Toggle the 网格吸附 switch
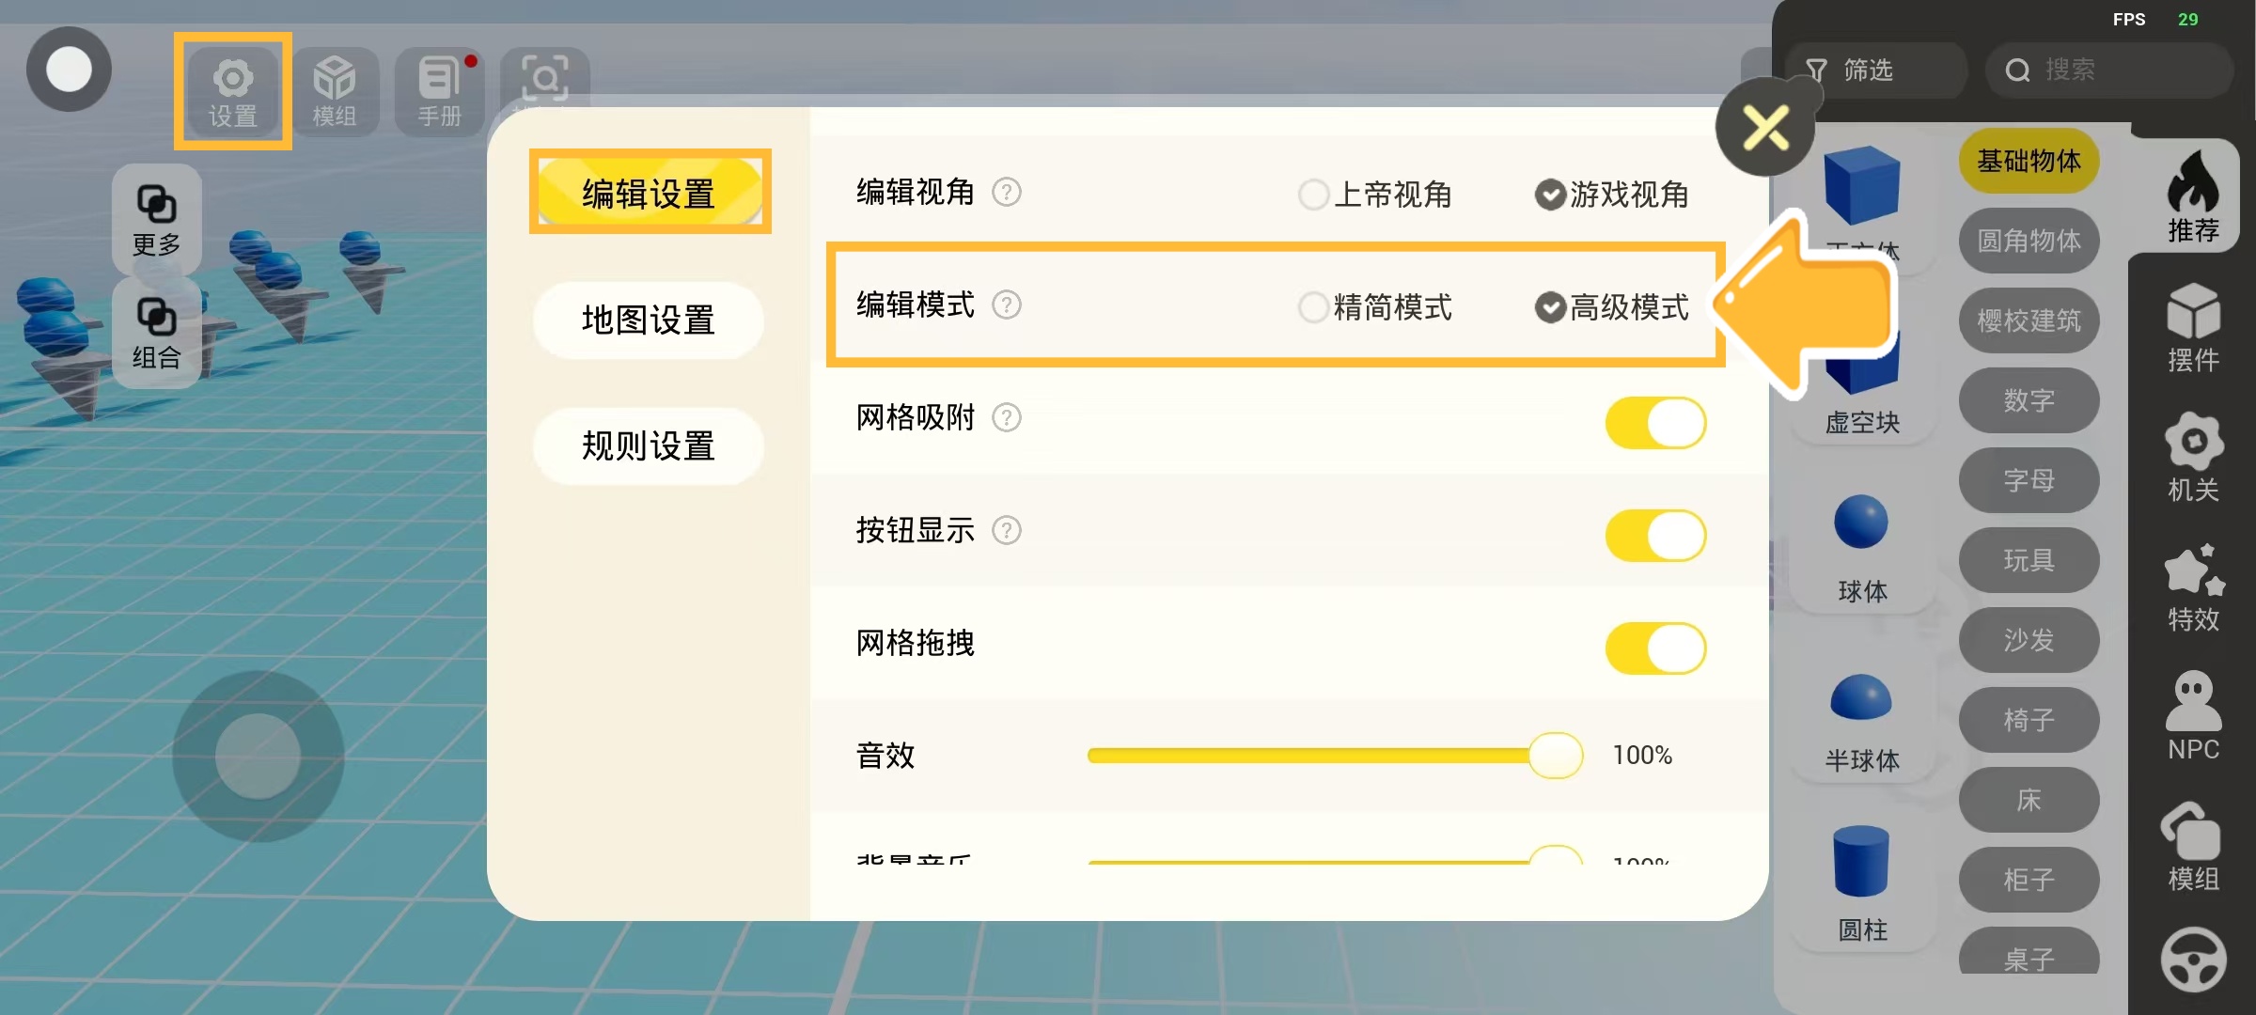This screenshot has height=1015, width=2256. point(1655,423)
